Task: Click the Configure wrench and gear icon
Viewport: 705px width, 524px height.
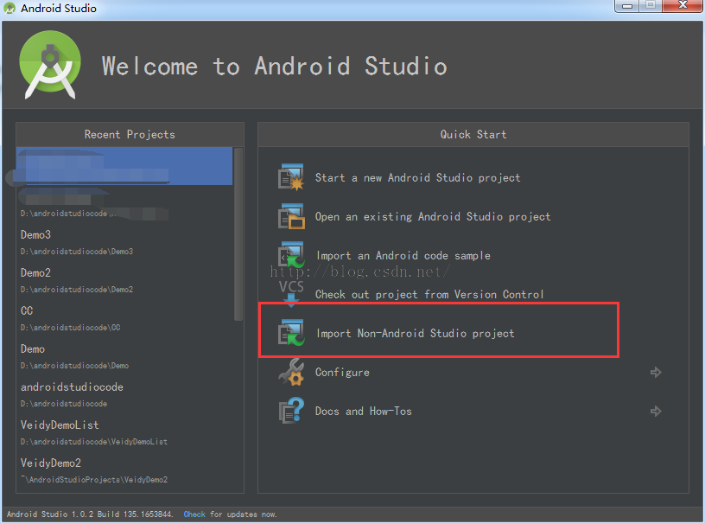Action: (x=291, y=372)
